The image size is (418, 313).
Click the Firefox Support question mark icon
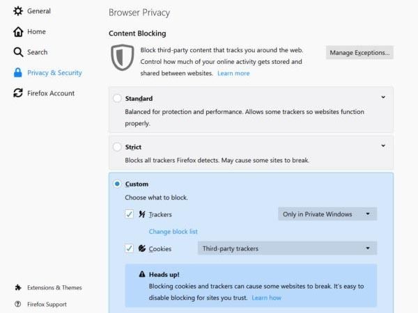click(x=18, y=304)
